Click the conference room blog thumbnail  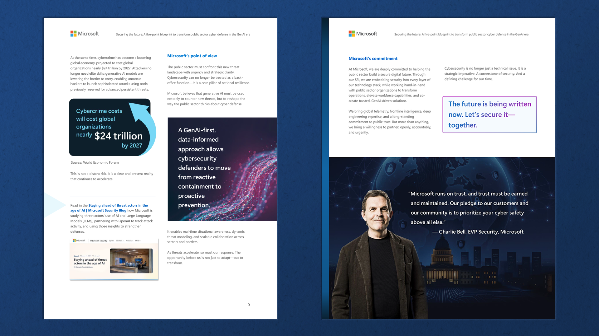pos(131,261)
